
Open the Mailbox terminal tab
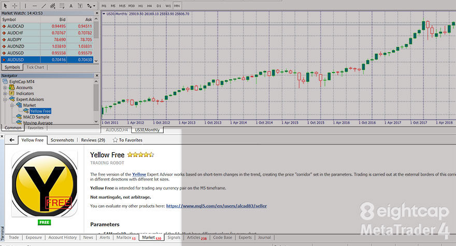[126, 238]
